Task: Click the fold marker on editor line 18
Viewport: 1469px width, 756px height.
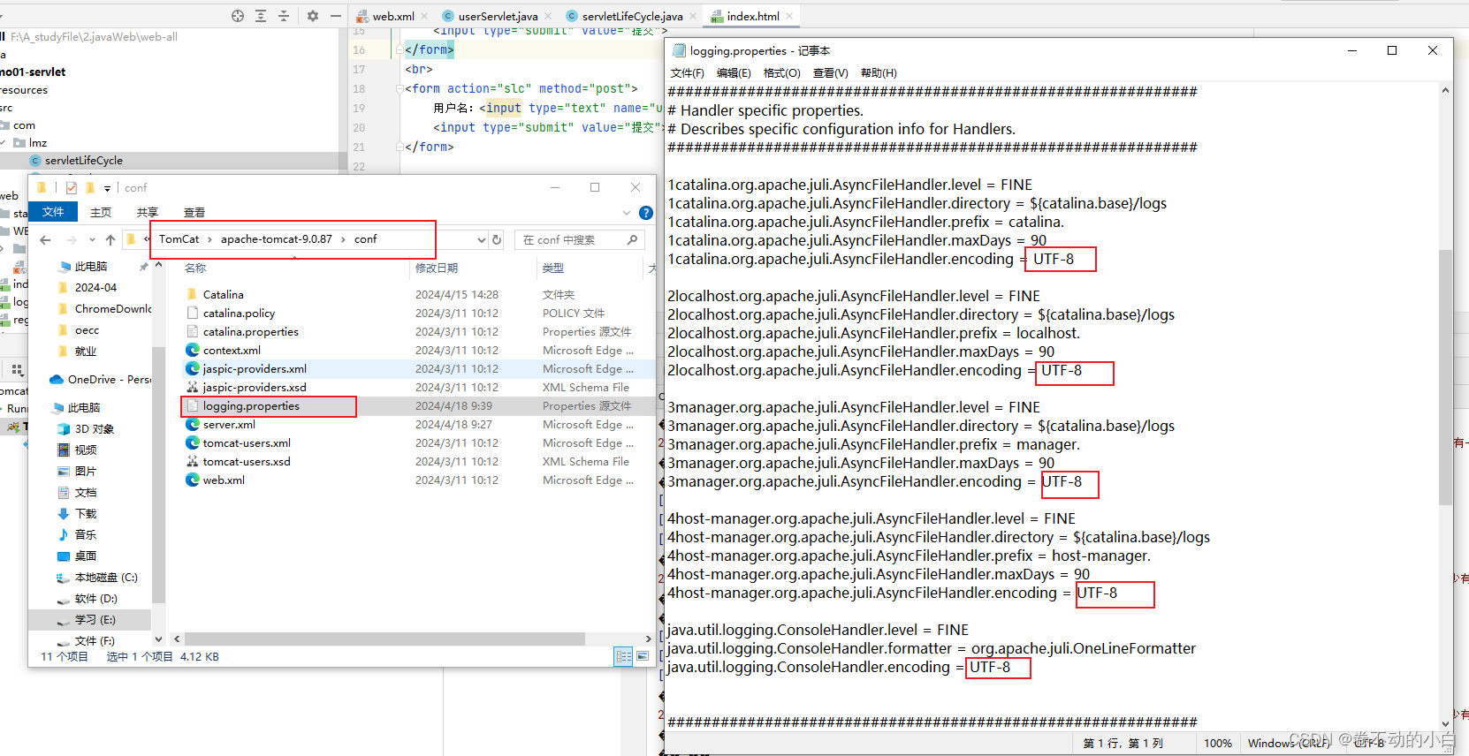Action: [x=400, y=88]
